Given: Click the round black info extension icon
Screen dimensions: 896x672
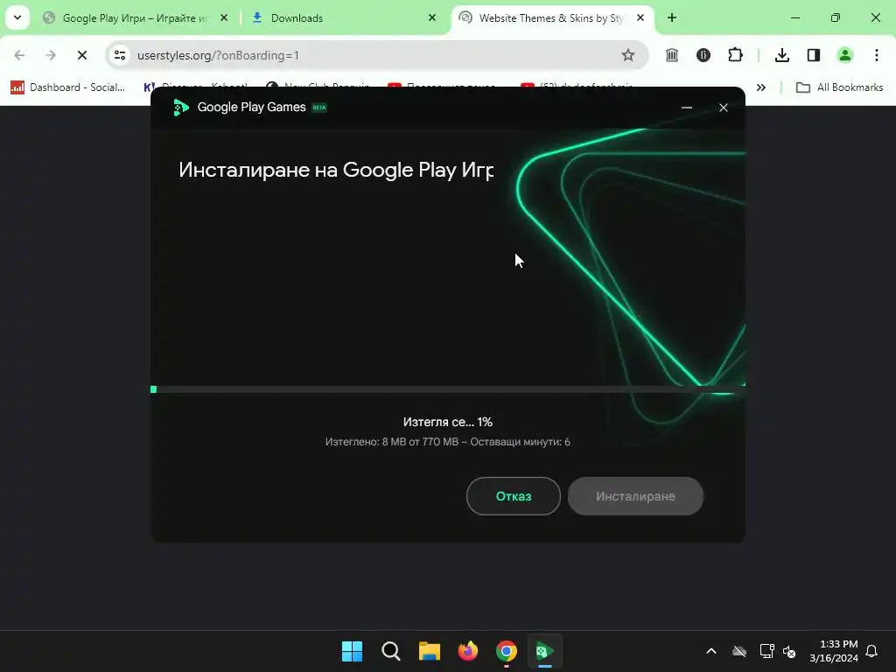Looking at the screenshot, I should pyautogui.click(x=703, y=55).
